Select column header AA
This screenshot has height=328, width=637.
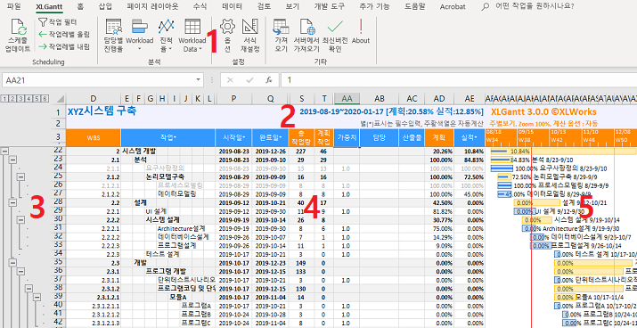click(x=347, y=99)
